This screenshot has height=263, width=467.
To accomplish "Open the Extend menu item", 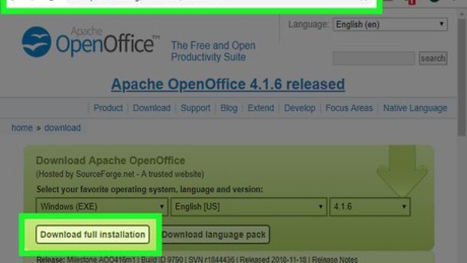I will tap(260, 108).
